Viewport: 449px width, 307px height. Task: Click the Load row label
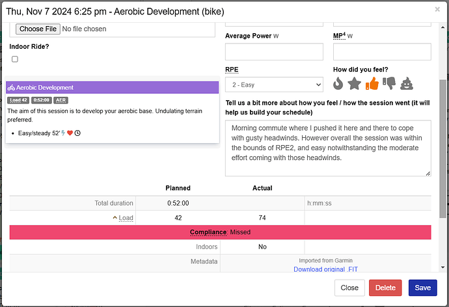point(126,218)
